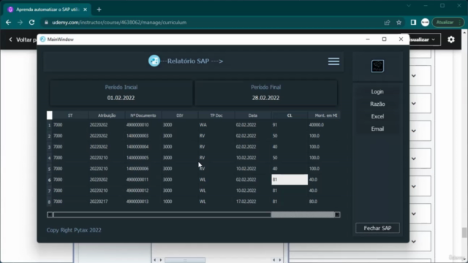Click document number 4900000013 cell
468x263 pixels.
pos(143,202)
